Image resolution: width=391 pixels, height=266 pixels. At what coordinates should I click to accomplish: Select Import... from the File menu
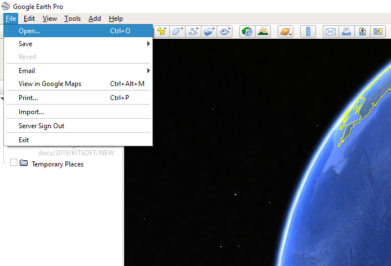coord(78,112)
